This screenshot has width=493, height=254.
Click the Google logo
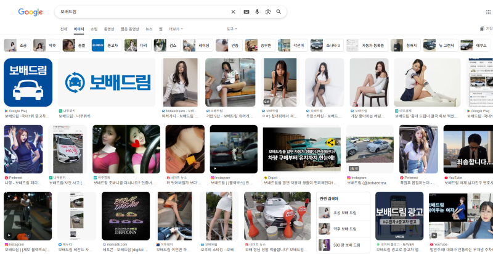[x=30, y=12]
